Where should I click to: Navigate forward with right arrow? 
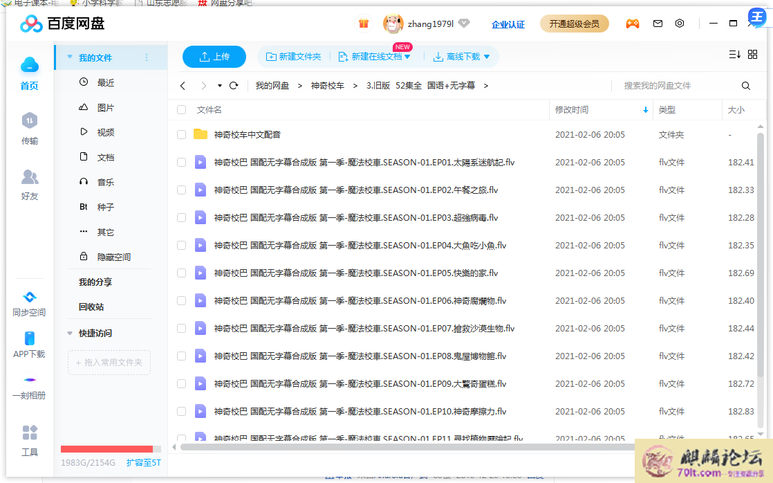[x=203, y=85]
